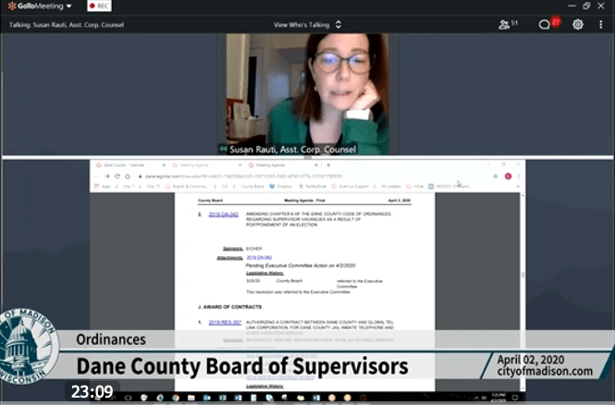This screenshot has width=615, height=405.
Task: Open agenda item 2 link 2019 OA-042
Action: pos(223,215)
